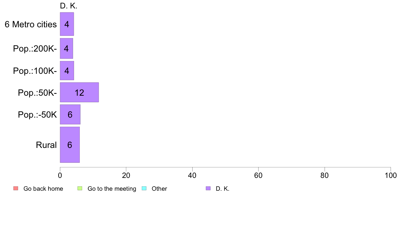
Task: Click the red Go back home legend swatch
Action: (x=16, y=188)
